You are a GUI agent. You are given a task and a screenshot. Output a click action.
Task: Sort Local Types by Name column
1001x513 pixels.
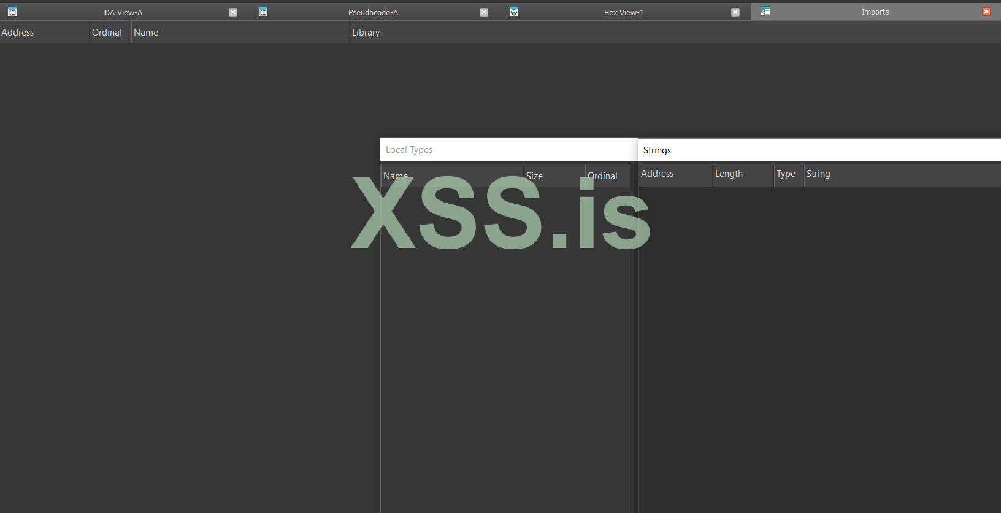point(453,175)
